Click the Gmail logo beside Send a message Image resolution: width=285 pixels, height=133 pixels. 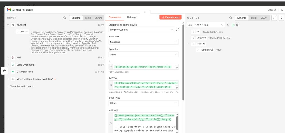(9, 10)
